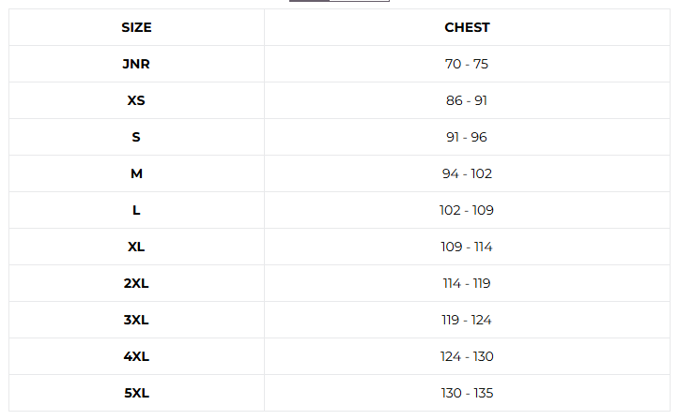Click the XL size label
Image resolution: width=679 pixels, height=420 pixels.
[136, 247]
